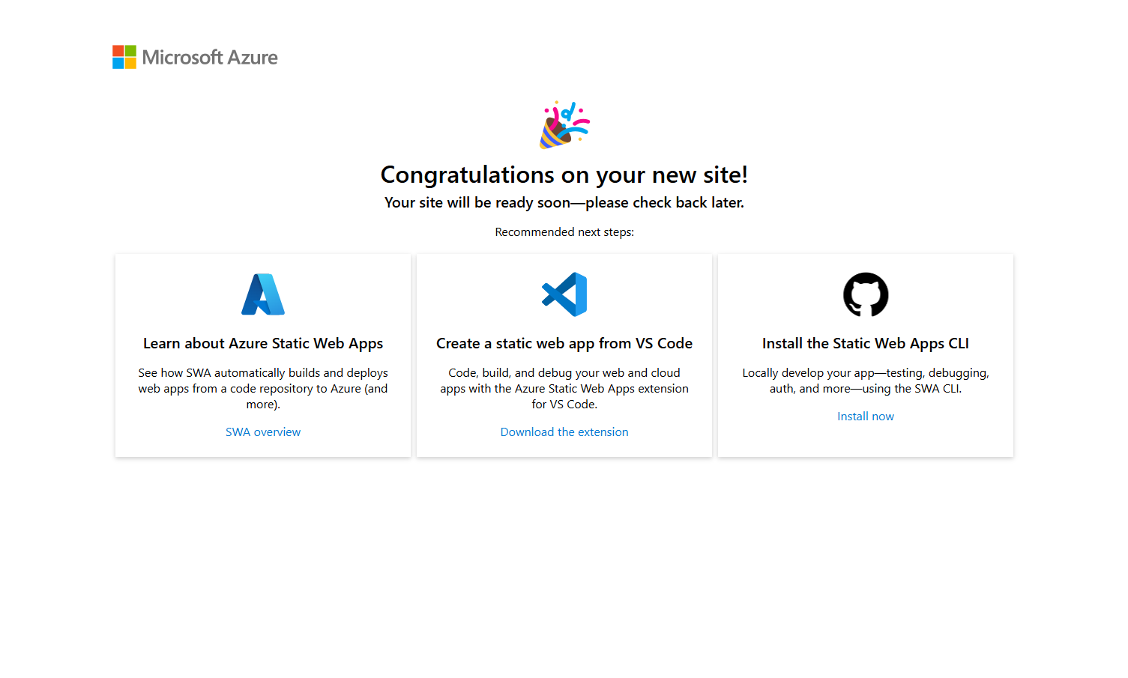Click the VS Code logo icon
Viewport: 1128px width, 678px height.
click(564, 294)
